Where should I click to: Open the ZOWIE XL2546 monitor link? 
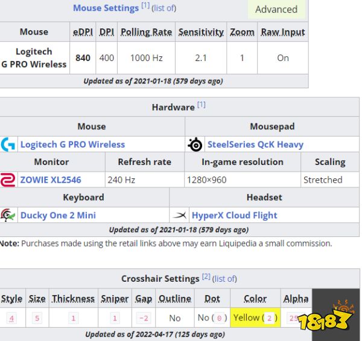(51, 180)
